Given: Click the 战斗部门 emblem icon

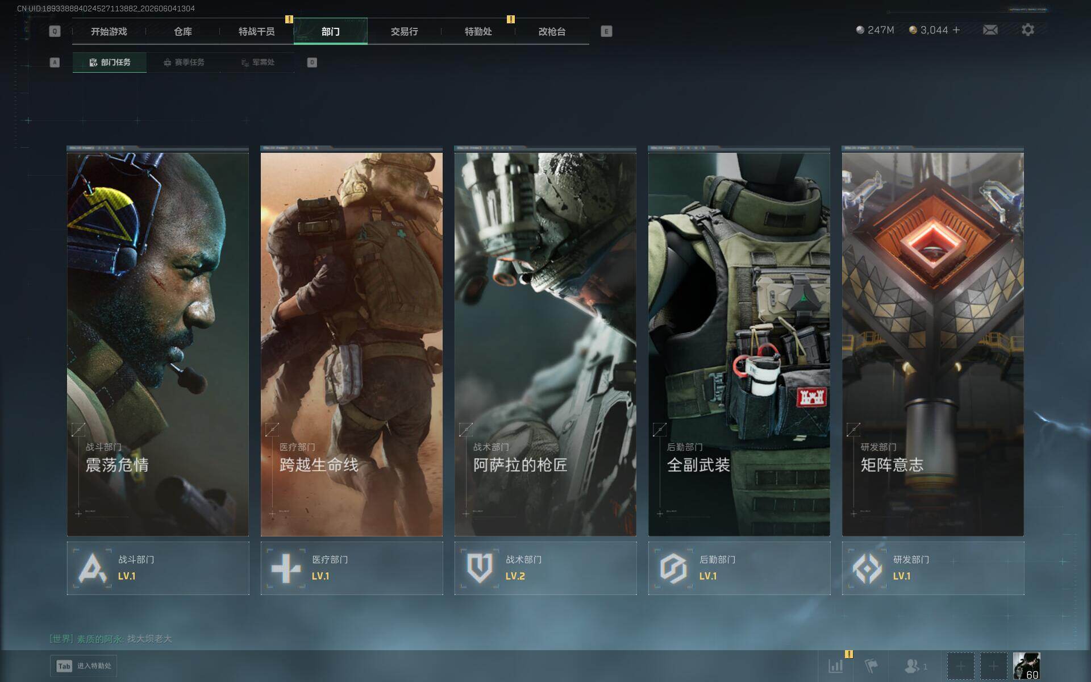Looking at the screenshot, I should (x=92, y=568).
